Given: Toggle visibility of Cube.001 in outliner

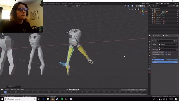Looking at the screenshot, I should pos(177,16).
